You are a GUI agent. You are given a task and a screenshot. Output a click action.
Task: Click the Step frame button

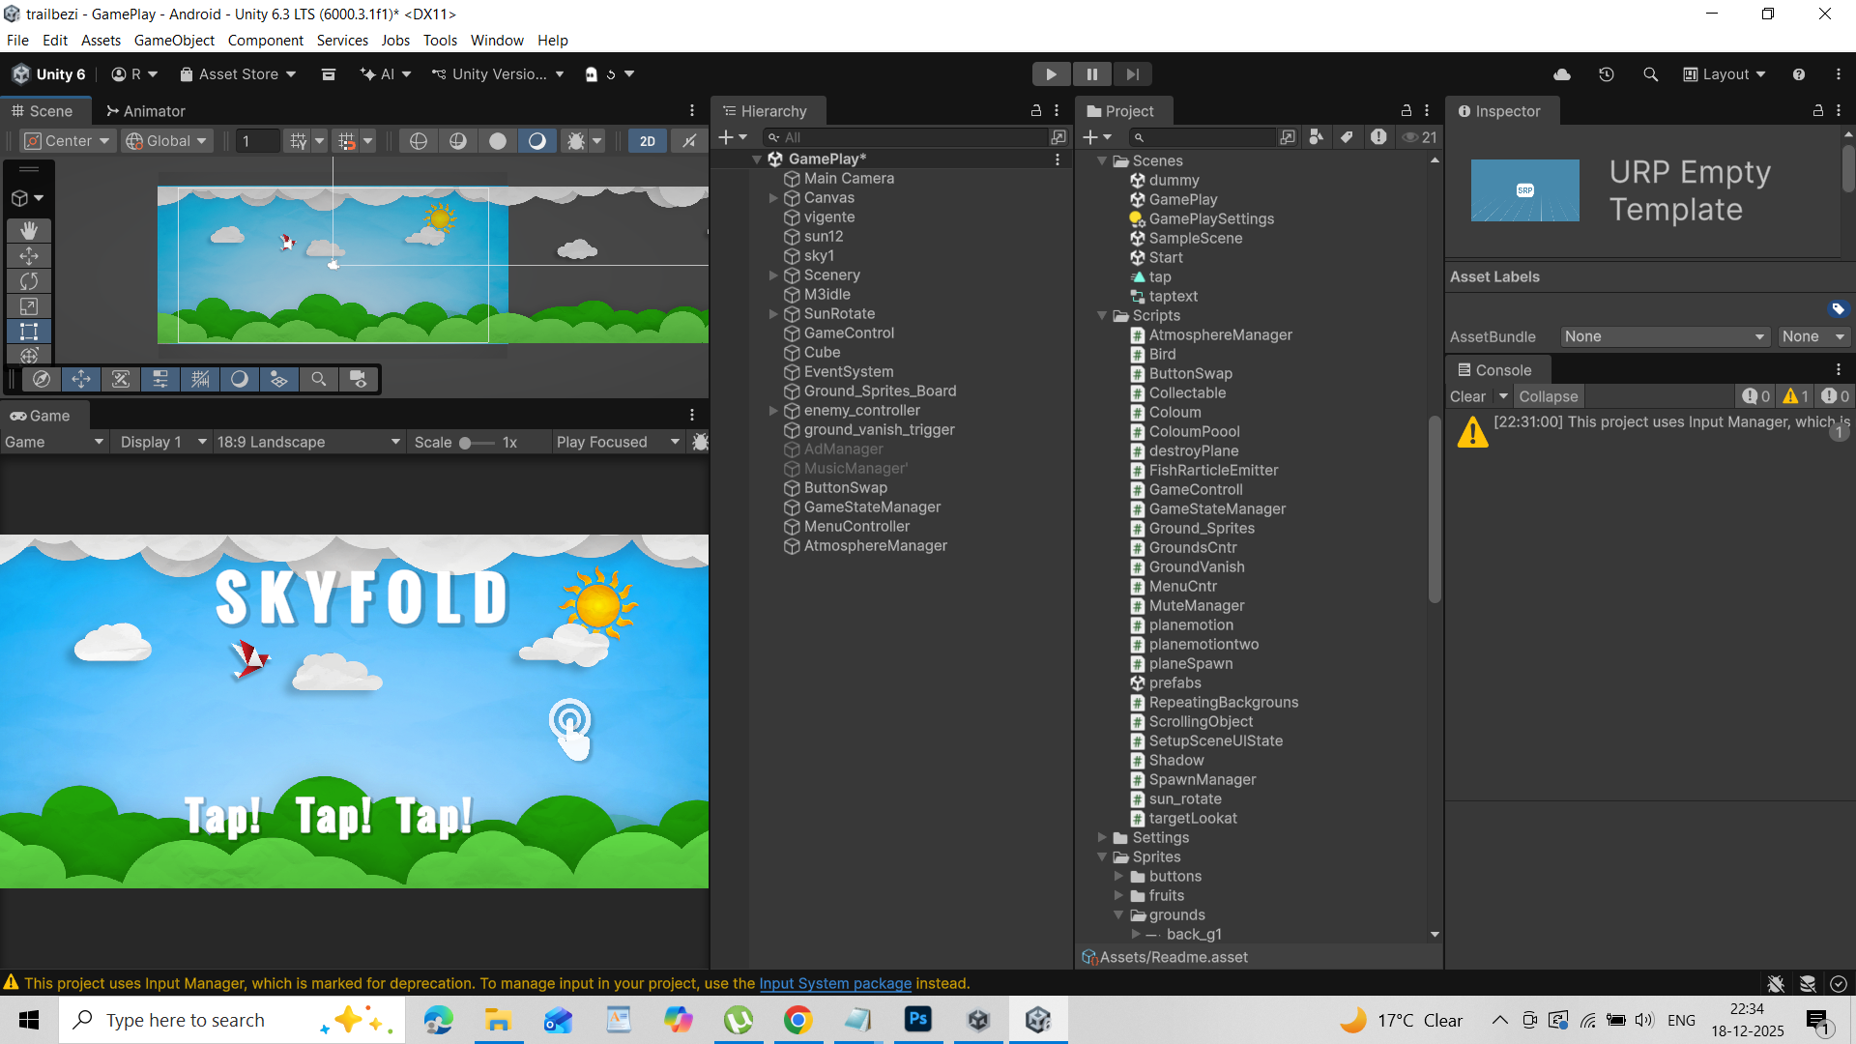point(1133,73)
